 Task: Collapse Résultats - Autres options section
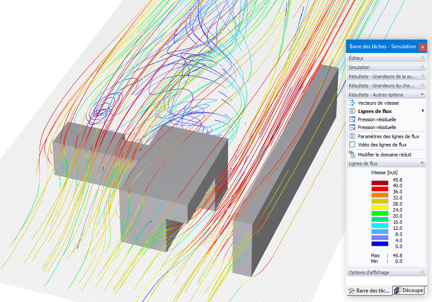(386, 95)
